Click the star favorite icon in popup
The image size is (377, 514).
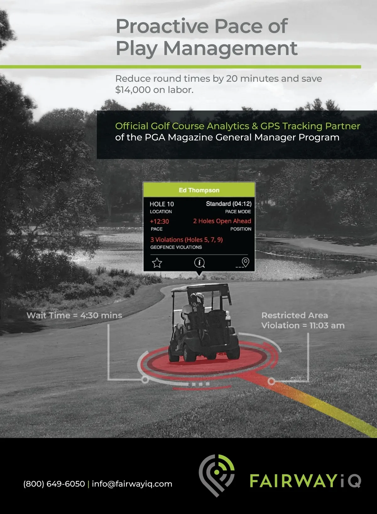tap(157, 263)
